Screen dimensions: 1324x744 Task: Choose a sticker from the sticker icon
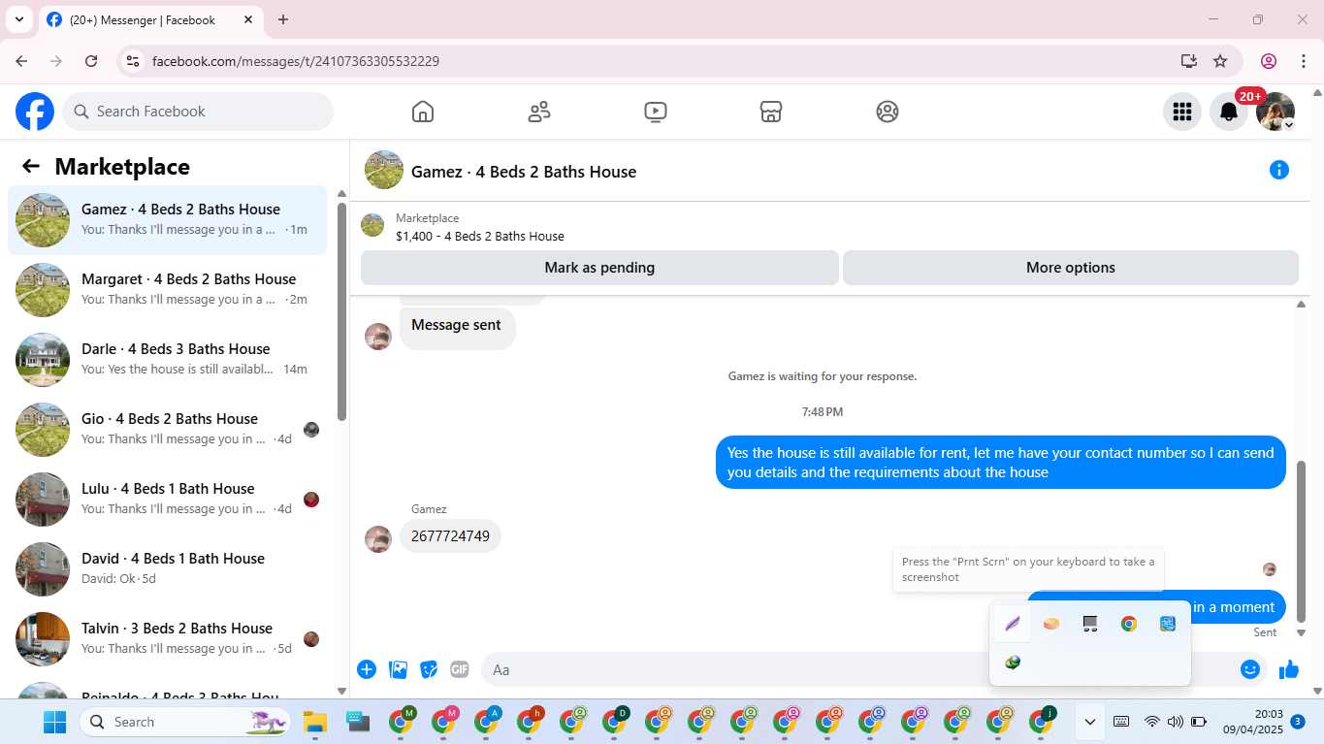point(429,669)
